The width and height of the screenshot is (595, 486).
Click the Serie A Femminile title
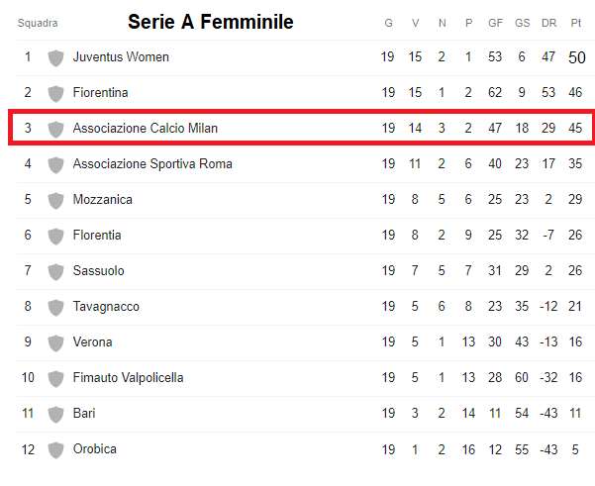coord(211,22)
